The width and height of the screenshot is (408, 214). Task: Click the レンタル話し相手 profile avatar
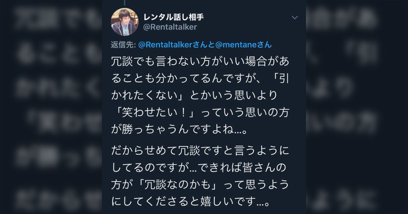pyautogui.click(x=124, y=21)
